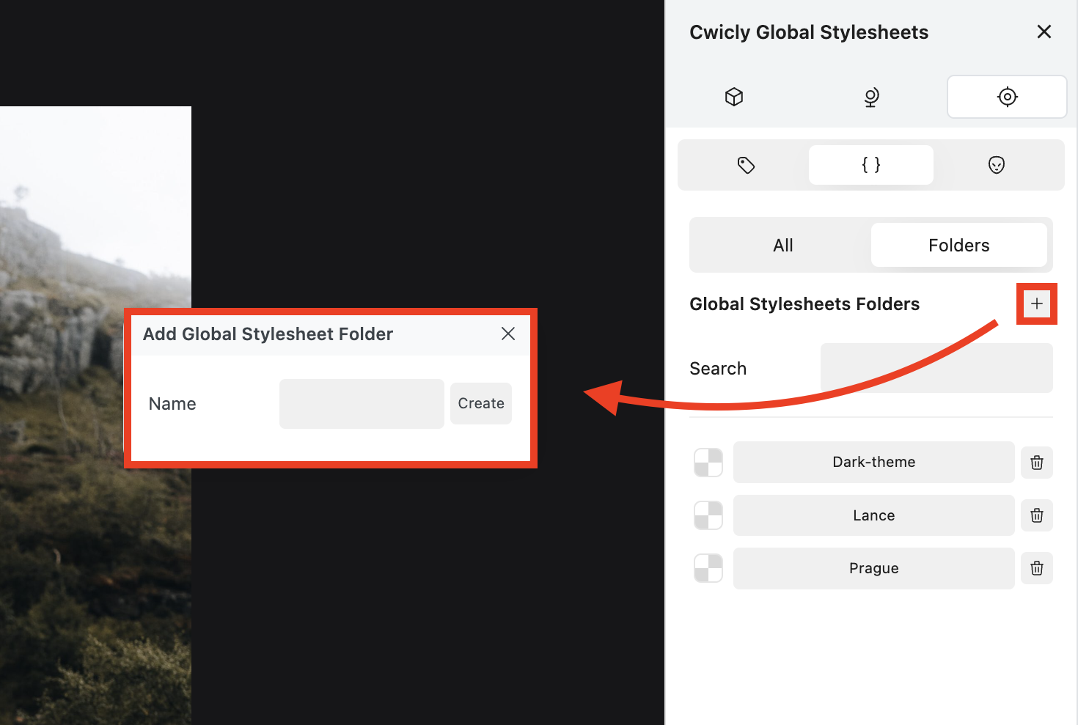Click the Create button

coord(481,403)
